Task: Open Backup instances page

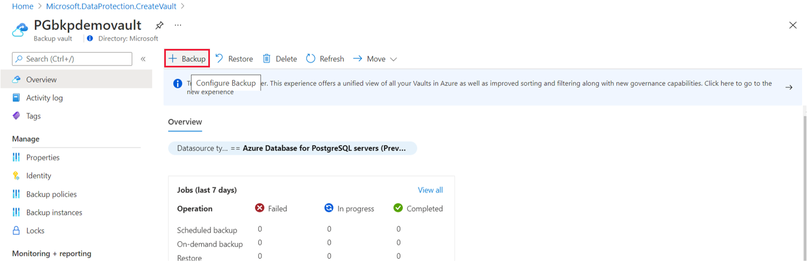Action: pyautogui.click(x=54, y=212)
